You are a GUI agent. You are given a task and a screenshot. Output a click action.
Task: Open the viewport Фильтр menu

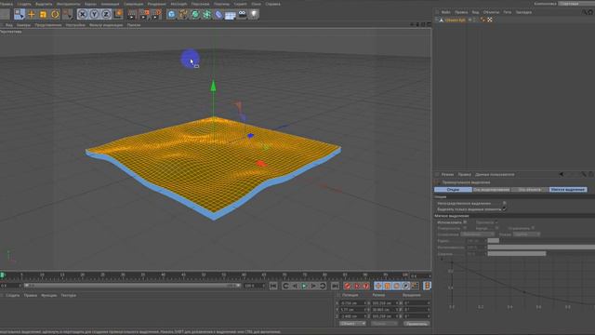pos(106,25)
